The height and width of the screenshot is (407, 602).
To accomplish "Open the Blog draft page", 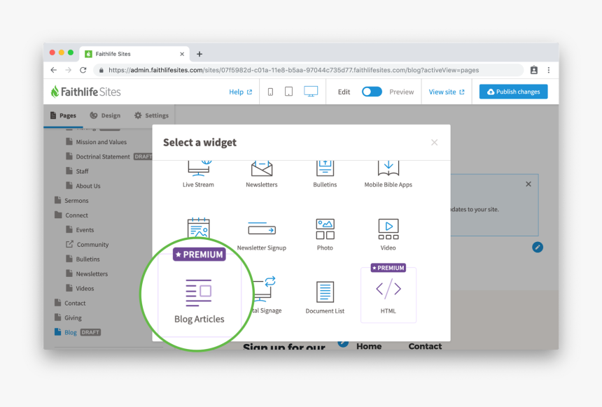I will 71,332.
